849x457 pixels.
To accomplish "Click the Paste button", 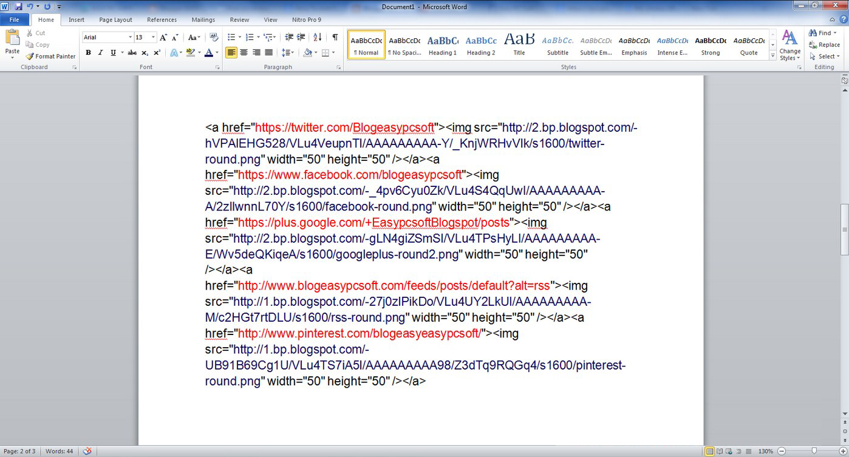I will click(12, 43).
